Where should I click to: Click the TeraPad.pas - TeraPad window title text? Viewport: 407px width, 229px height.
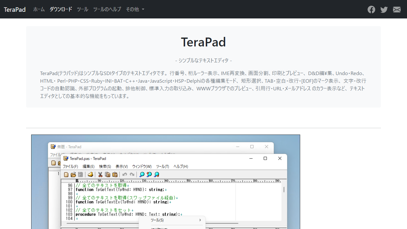point(88,158)
